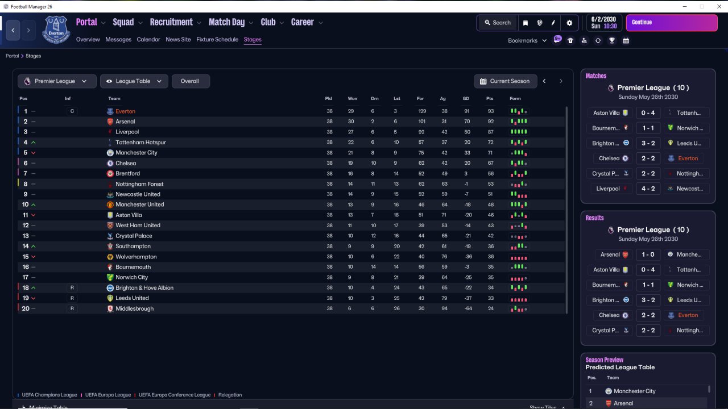Open the calendar icon in the shortcuts row

coord(626,41)
